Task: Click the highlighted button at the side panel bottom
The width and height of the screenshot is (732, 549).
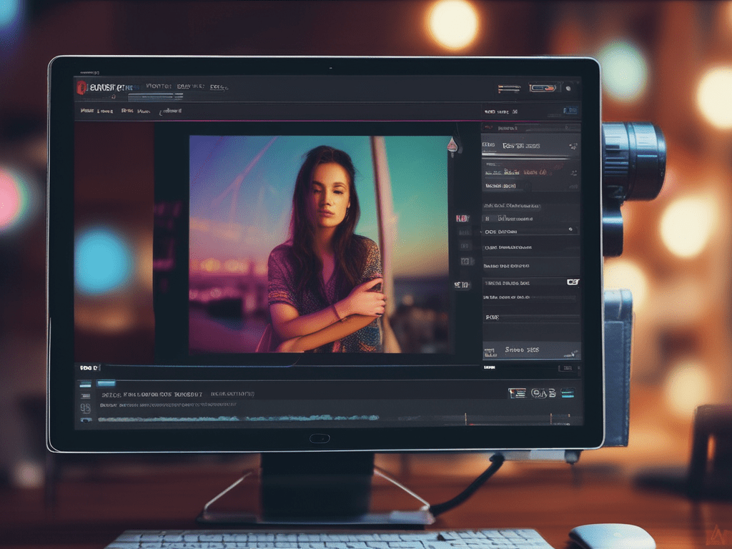Action: tap(530, 350)
